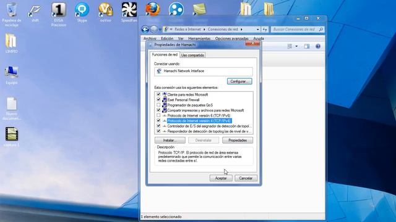Click the change view icon in toolbar
This screenshot has width=396, height=222.
click(x=290, y=46)
